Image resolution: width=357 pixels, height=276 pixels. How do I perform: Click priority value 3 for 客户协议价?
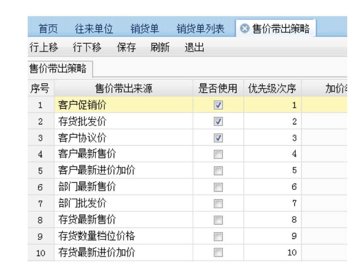pos(273,138)
